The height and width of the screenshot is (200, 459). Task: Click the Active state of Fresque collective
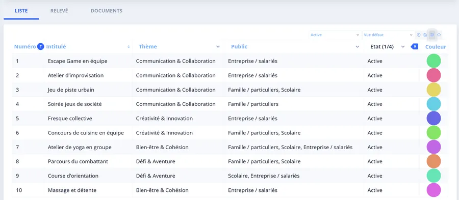coord(375,118)
